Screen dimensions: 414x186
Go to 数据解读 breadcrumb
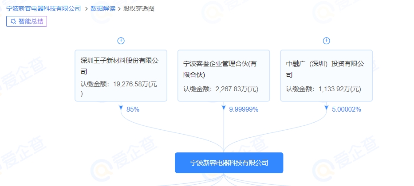103,9
